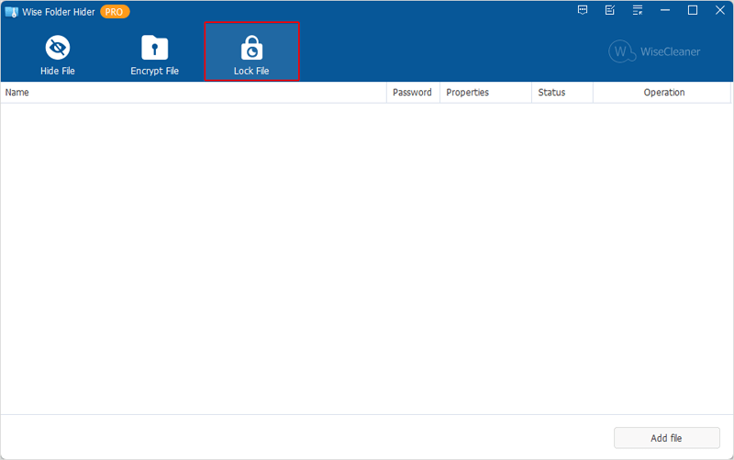Open the feedback chat icon in title bar
The image size is (734, 460).
click(x=583, y=10)
